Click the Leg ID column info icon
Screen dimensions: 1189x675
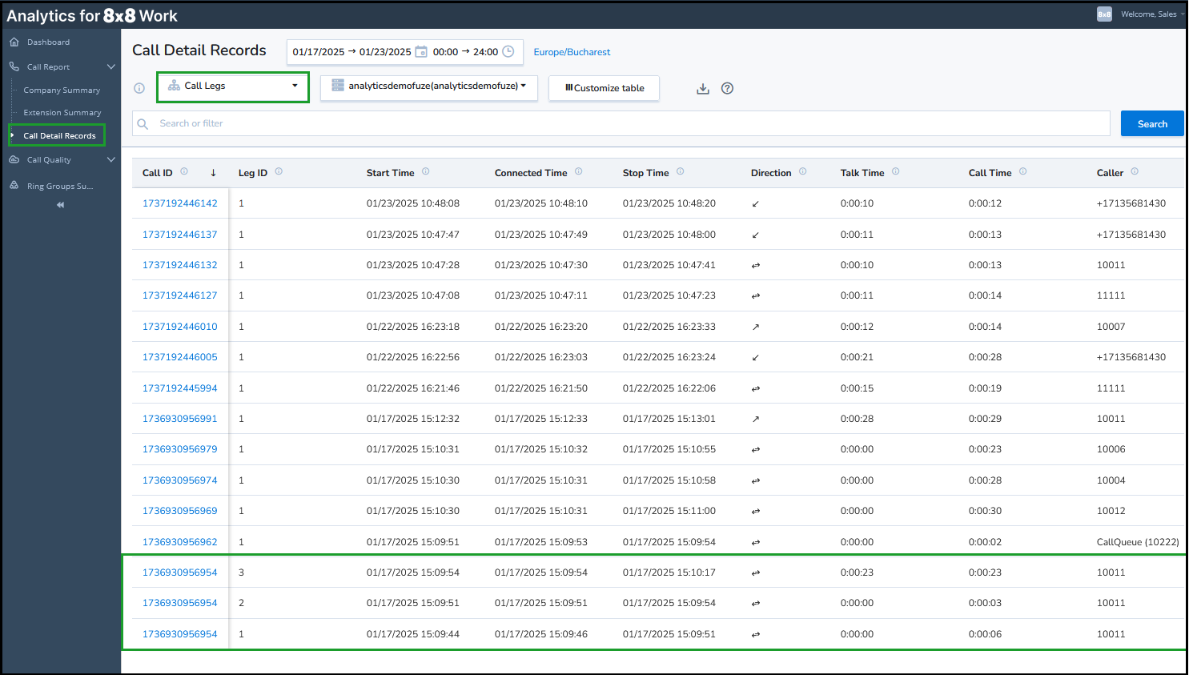click(279, 171)
